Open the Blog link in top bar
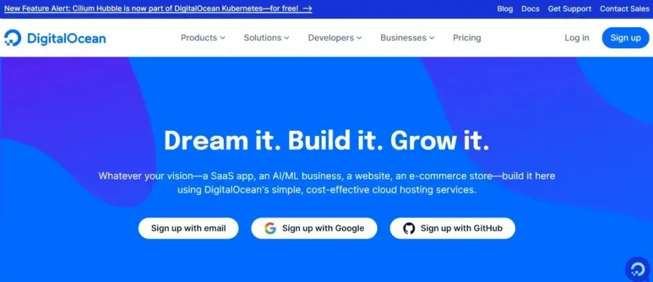 (505, 9)
